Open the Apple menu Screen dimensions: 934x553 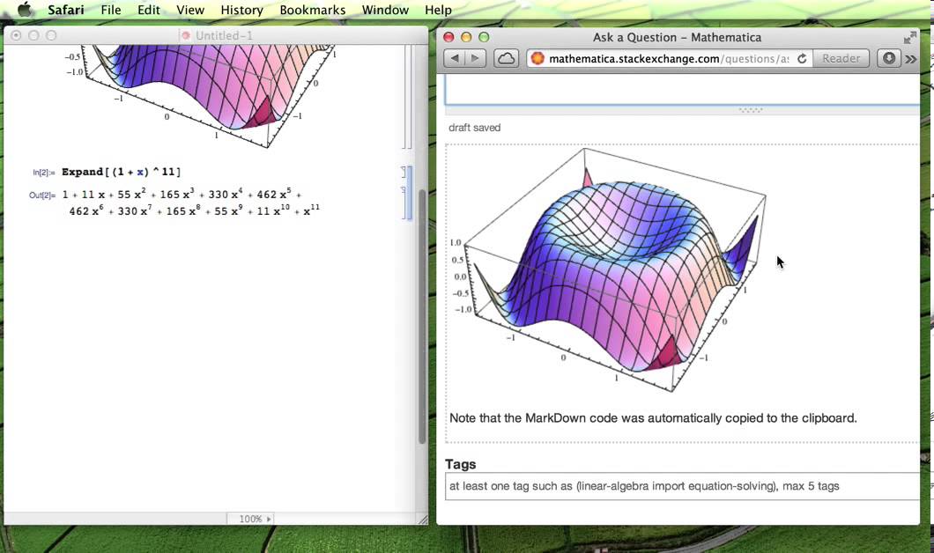coord(25,10)
